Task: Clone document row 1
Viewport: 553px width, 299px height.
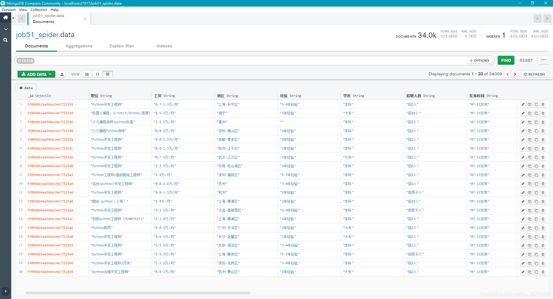Action: (x=536, y=104)
